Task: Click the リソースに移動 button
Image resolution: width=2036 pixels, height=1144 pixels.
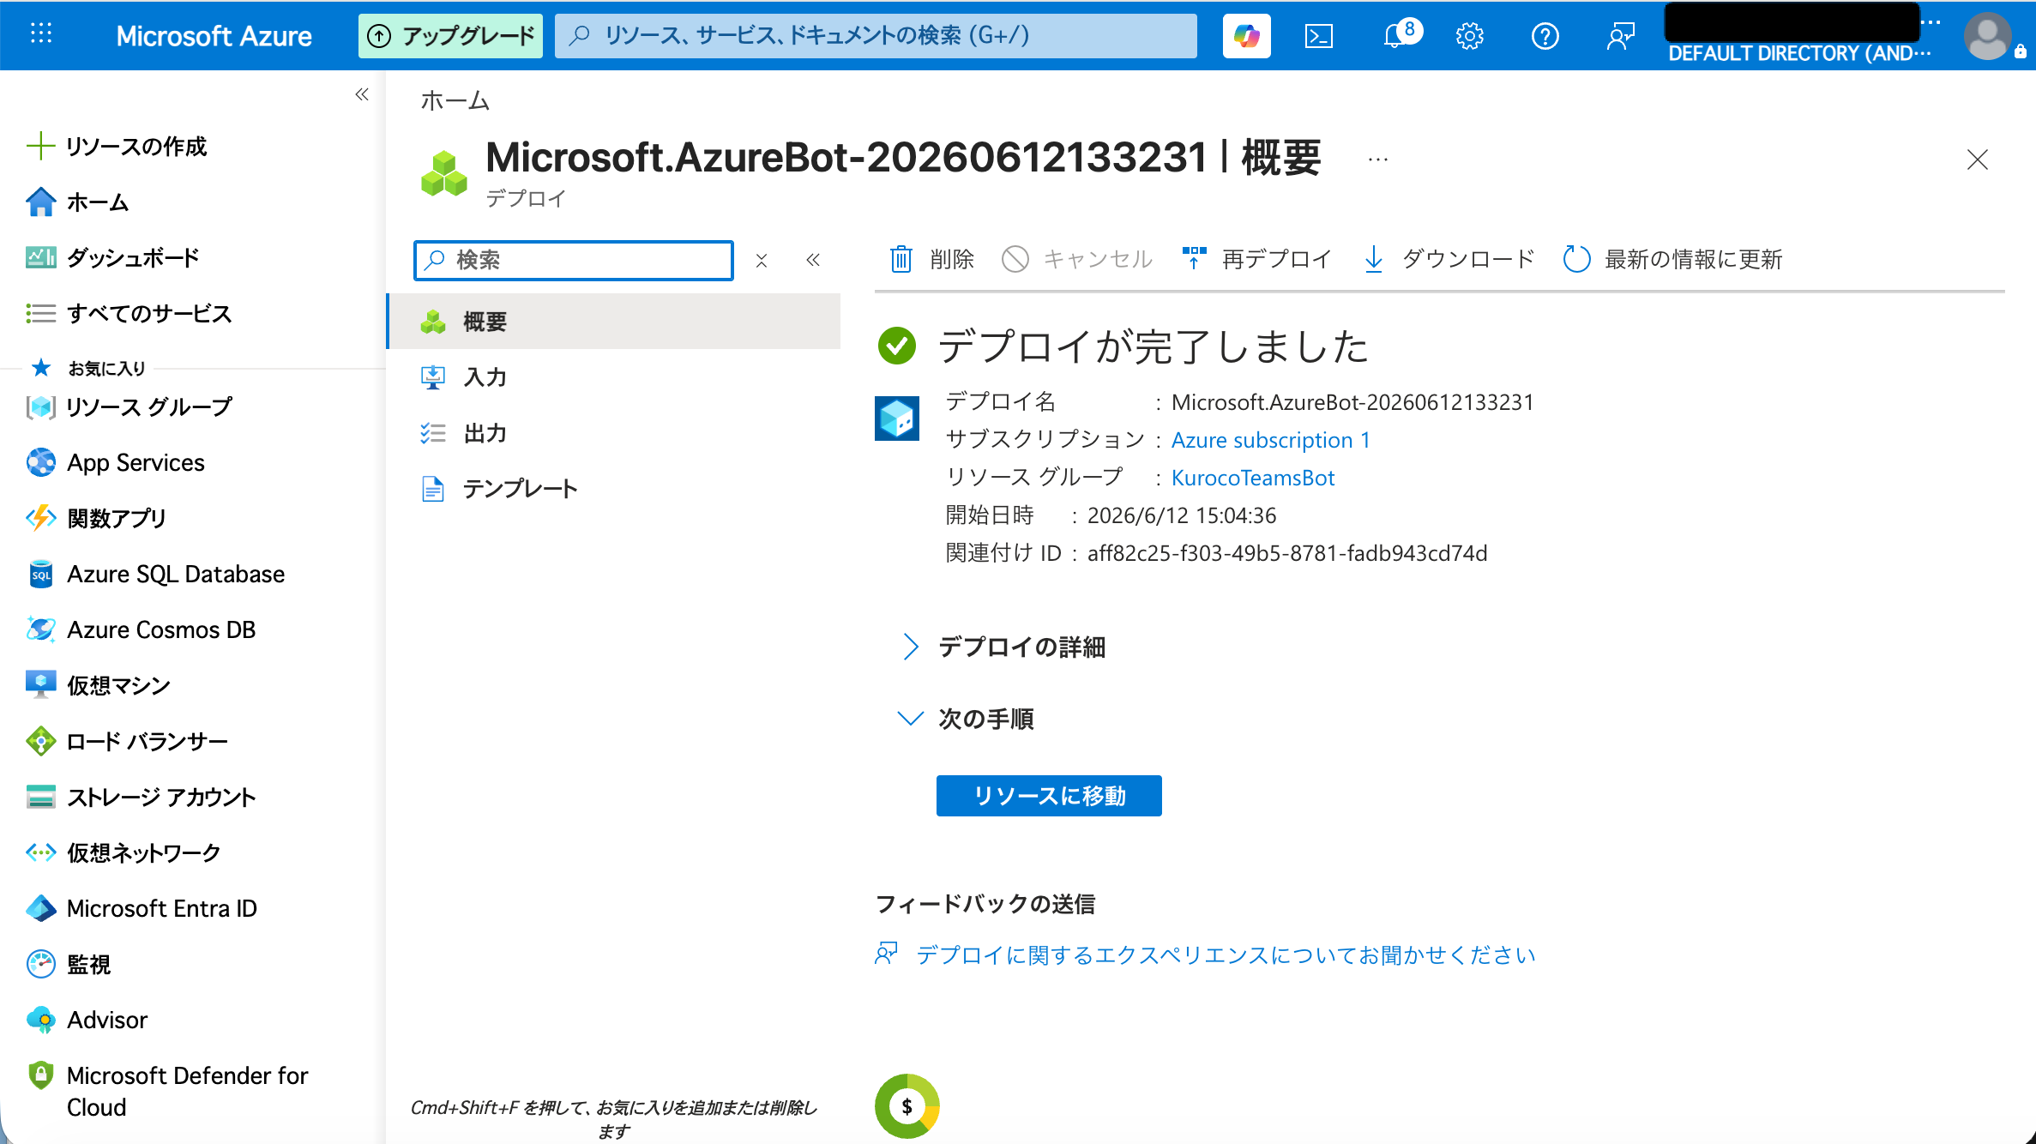Action: [x=1049, y=796]
